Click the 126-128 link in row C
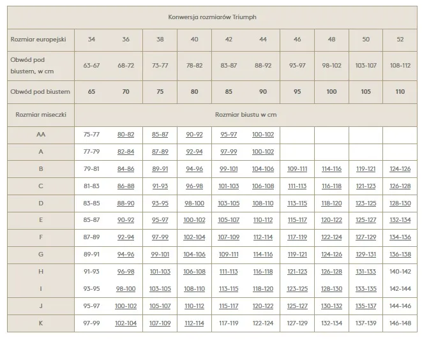The image size is (422, 340). [400, 186]
